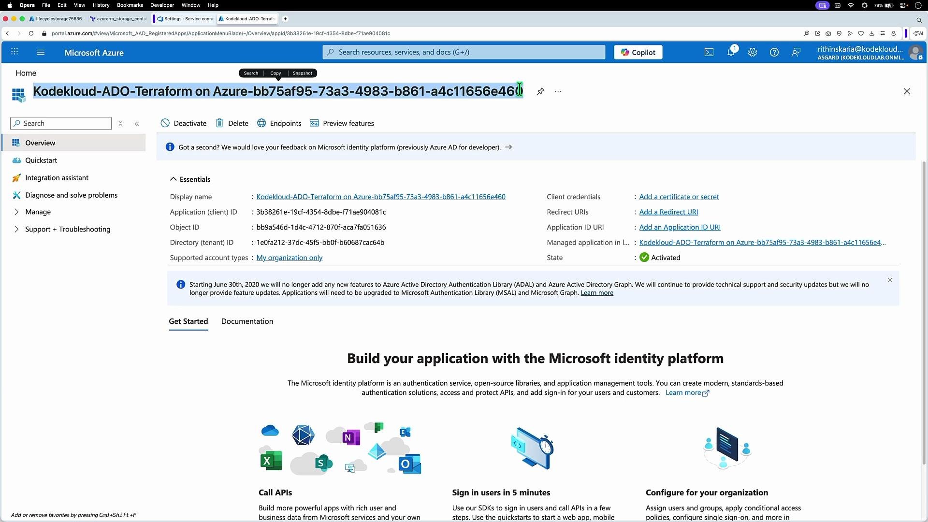Open the notifications bell

tap(731, 52)
